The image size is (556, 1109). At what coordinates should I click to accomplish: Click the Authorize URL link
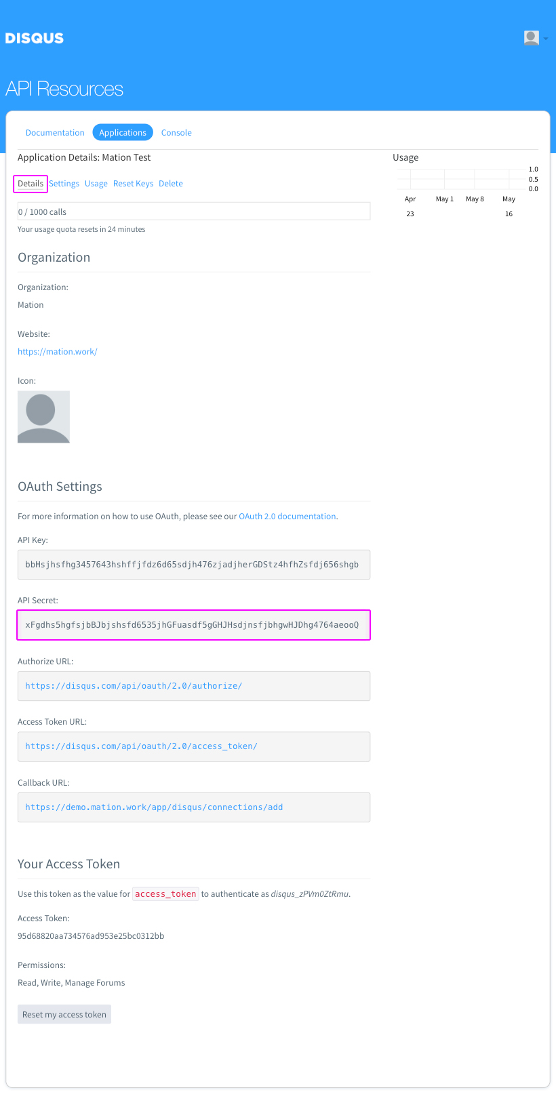[x=134, y=686]
